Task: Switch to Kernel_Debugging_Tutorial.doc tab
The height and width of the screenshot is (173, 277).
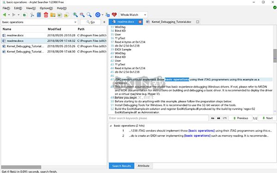Action: pyautogui.click(x=171, y=22)
